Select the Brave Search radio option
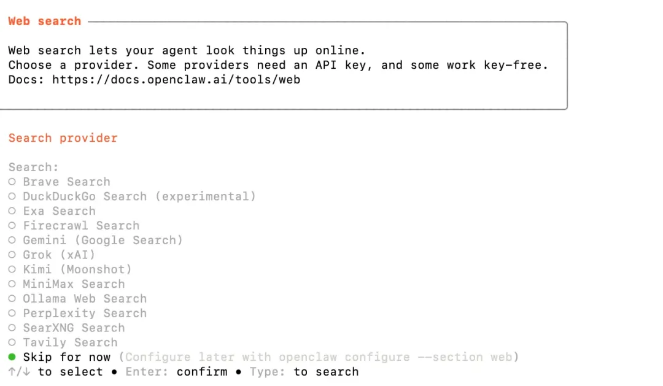Screen dimensions: 663x386 point(59,182)
